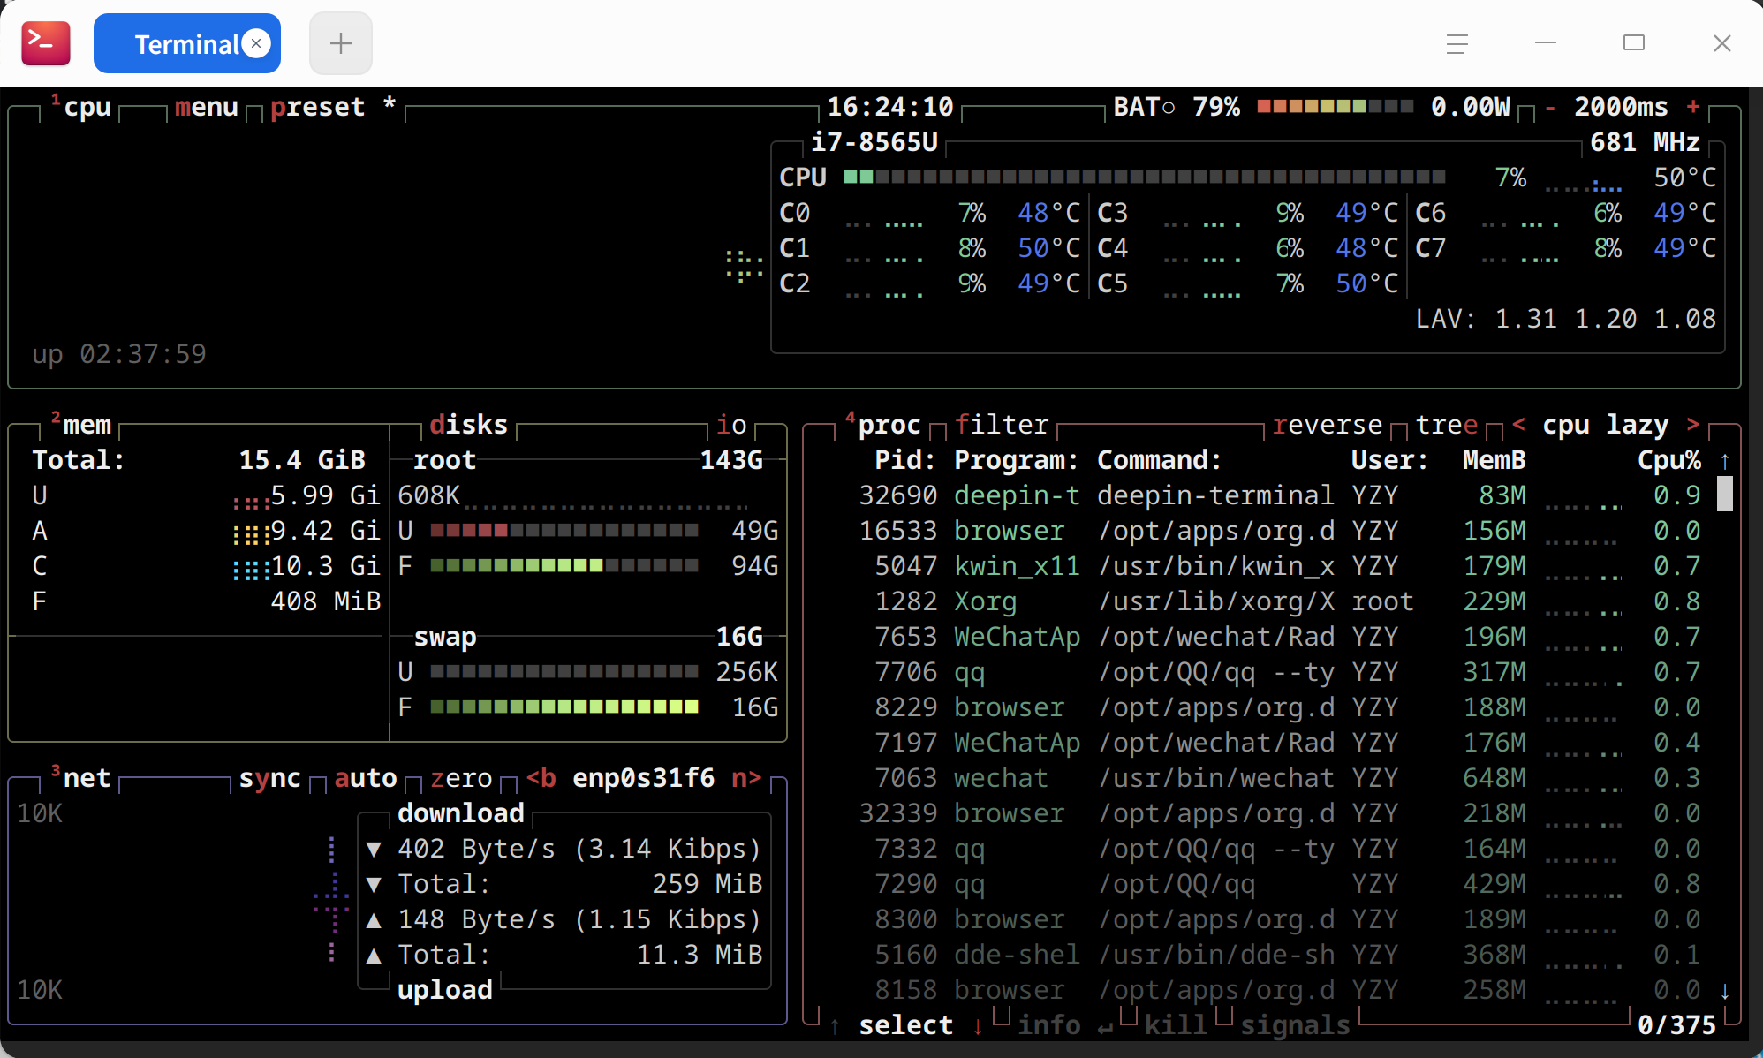Click select down arrow in proc footer

(978, 1025)
